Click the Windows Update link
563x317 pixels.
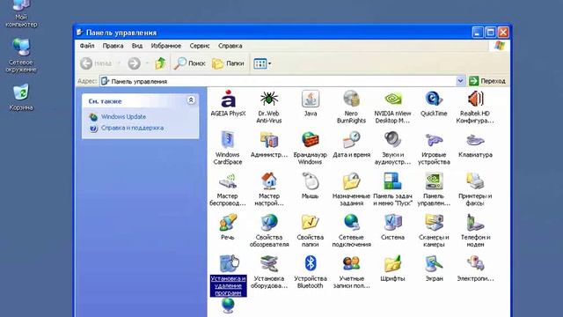(123, 117)
